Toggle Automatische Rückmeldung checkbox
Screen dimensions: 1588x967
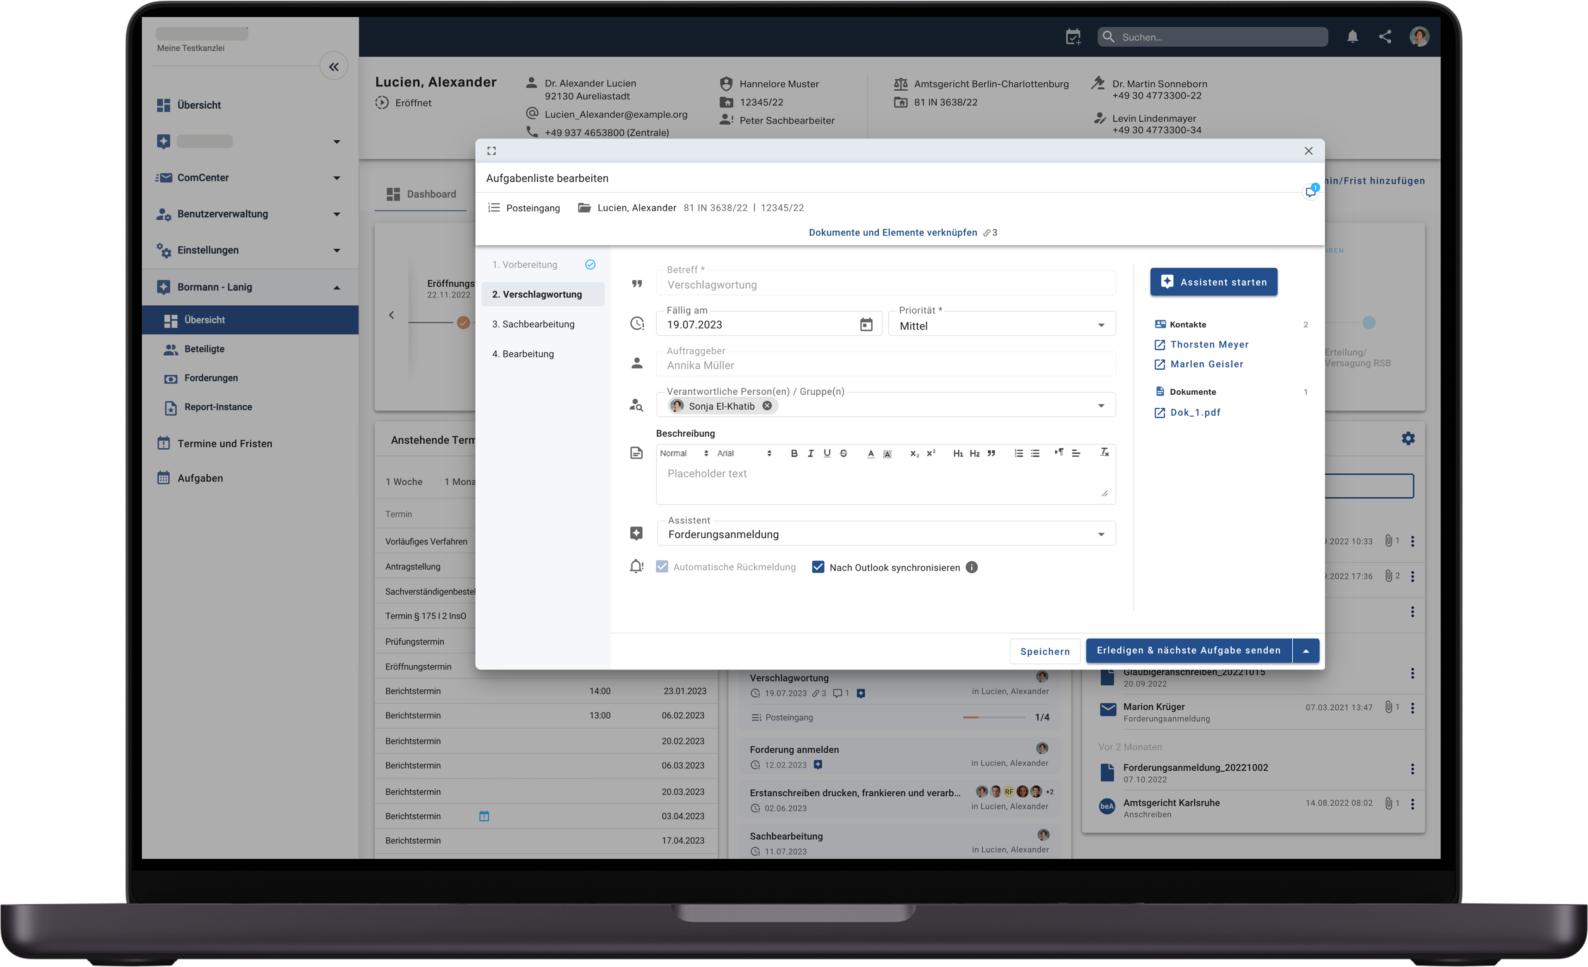tap(662, 567)
